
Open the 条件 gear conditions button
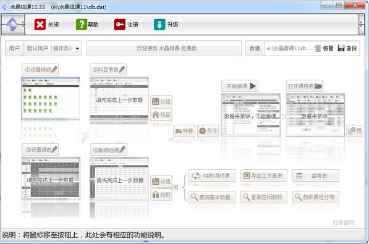click(208, 131)
